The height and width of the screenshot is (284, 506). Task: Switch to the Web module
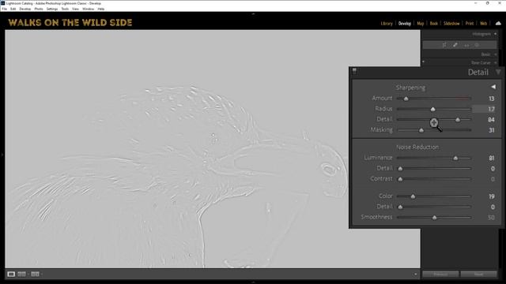tap(483, 24)
